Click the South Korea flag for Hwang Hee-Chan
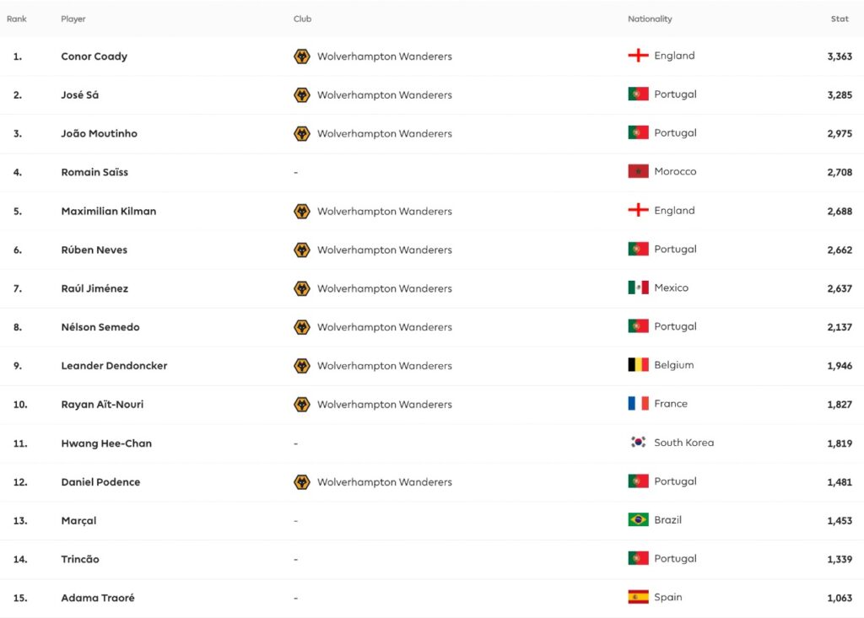The width and height of the screenshot is (864, 618). [638, 443]
